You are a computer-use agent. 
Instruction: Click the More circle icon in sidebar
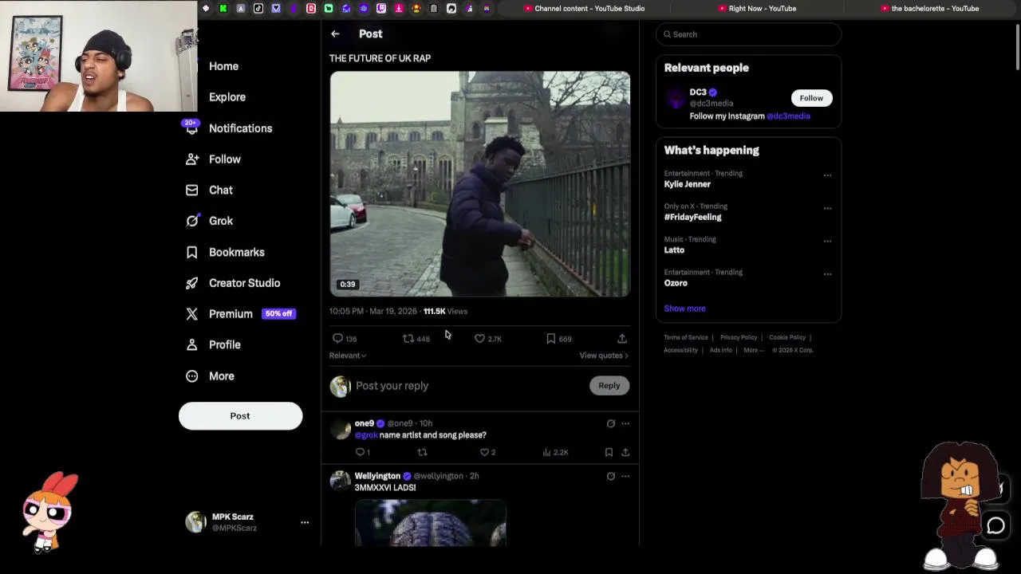(x=191, y=376)
